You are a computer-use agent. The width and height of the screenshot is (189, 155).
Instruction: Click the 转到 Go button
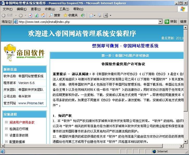[171, 22]
